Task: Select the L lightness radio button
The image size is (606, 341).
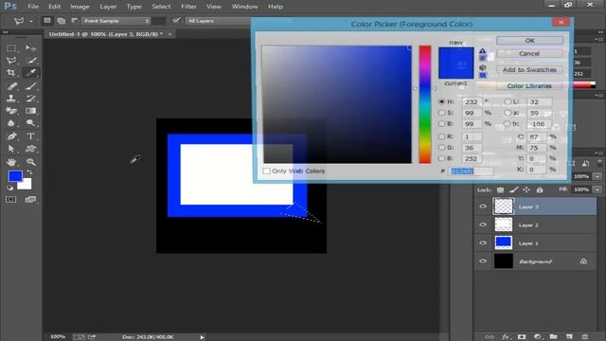Action: pyautogui.click(x=508, y=101)
